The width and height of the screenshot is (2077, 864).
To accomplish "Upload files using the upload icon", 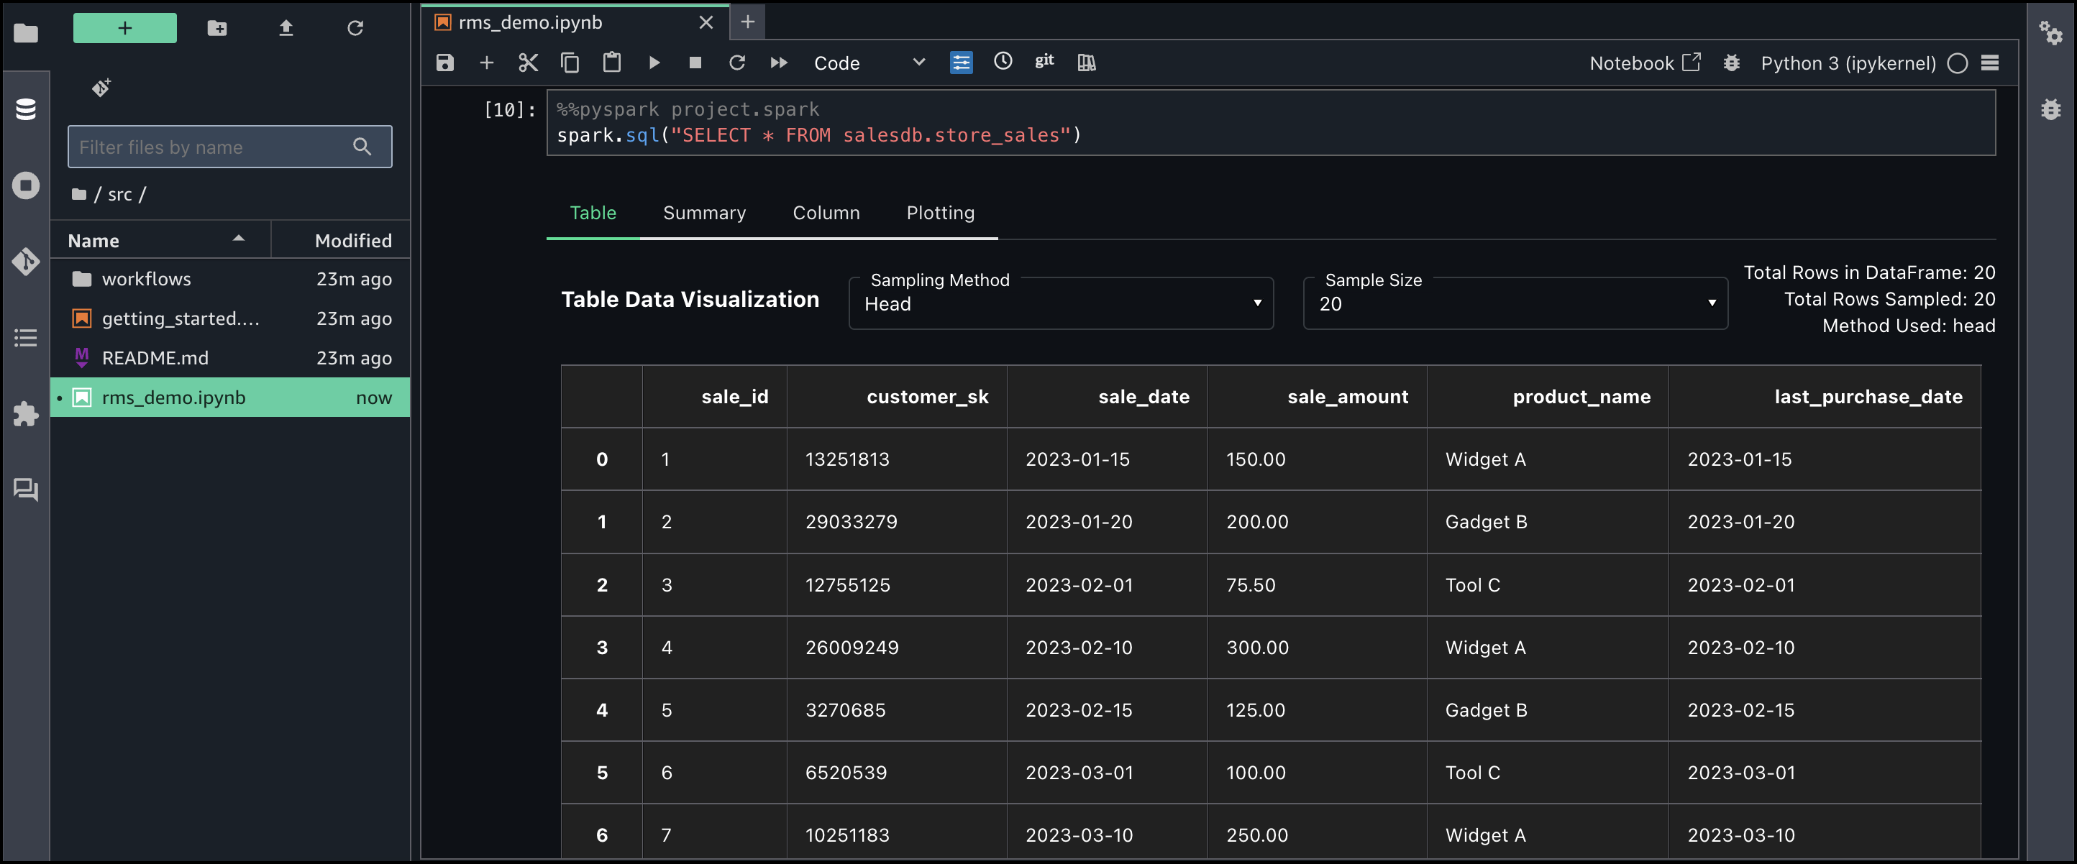I will coord(286,29).
